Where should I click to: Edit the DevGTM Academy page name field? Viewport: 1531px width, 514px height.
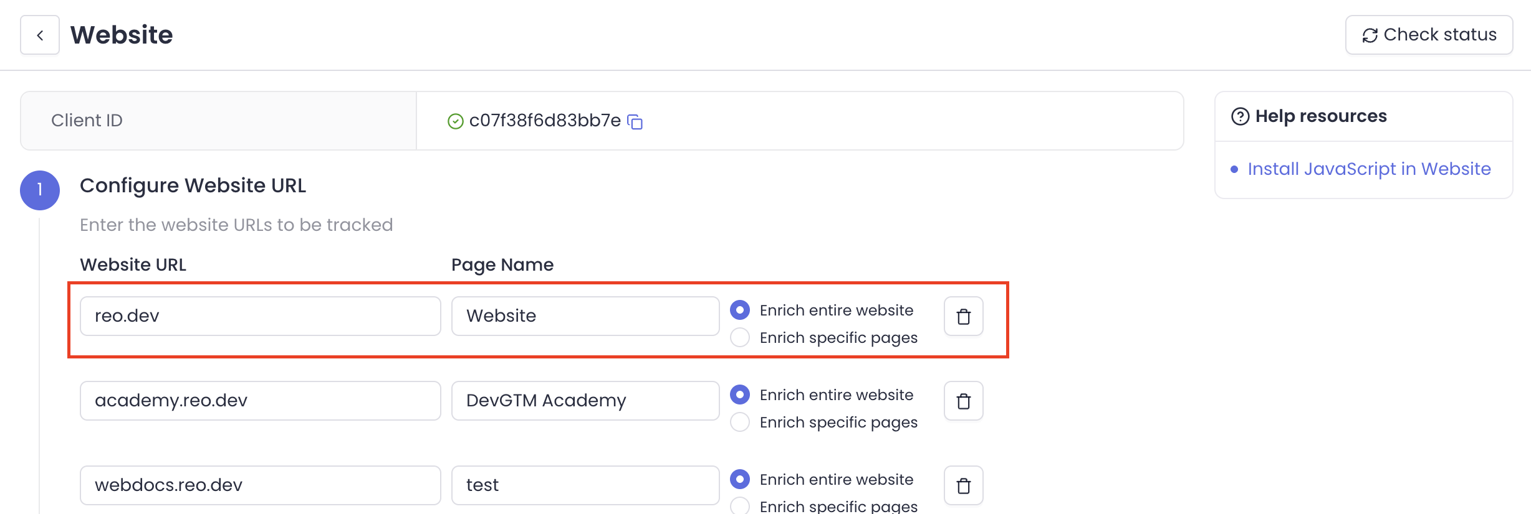point(585,401)
